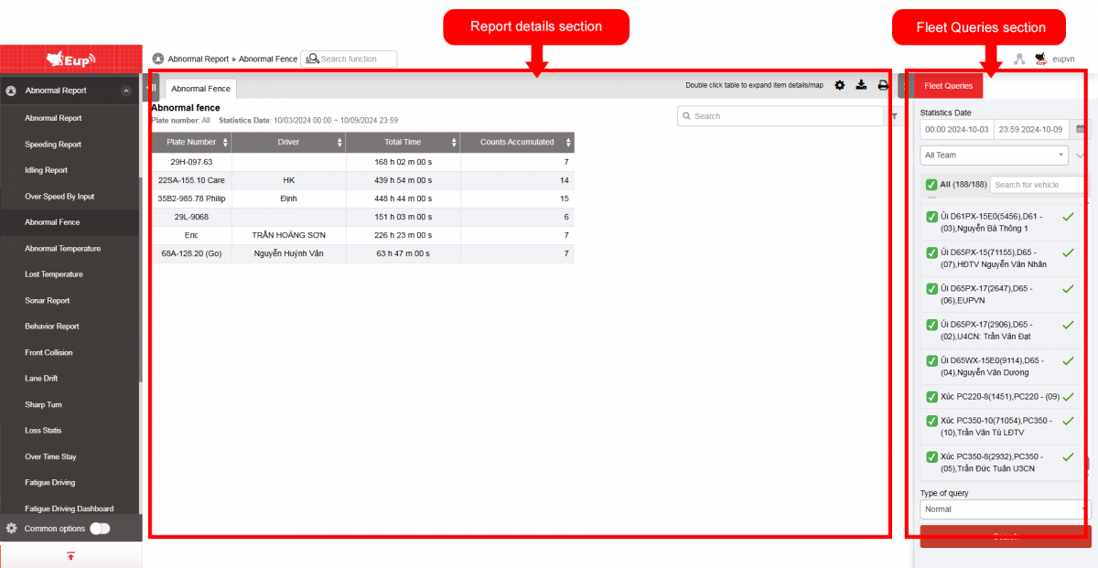The height and width of the screenshot is (568, 1098).
Task: Download the Abnormal Fence report
Action: point(861,85)
